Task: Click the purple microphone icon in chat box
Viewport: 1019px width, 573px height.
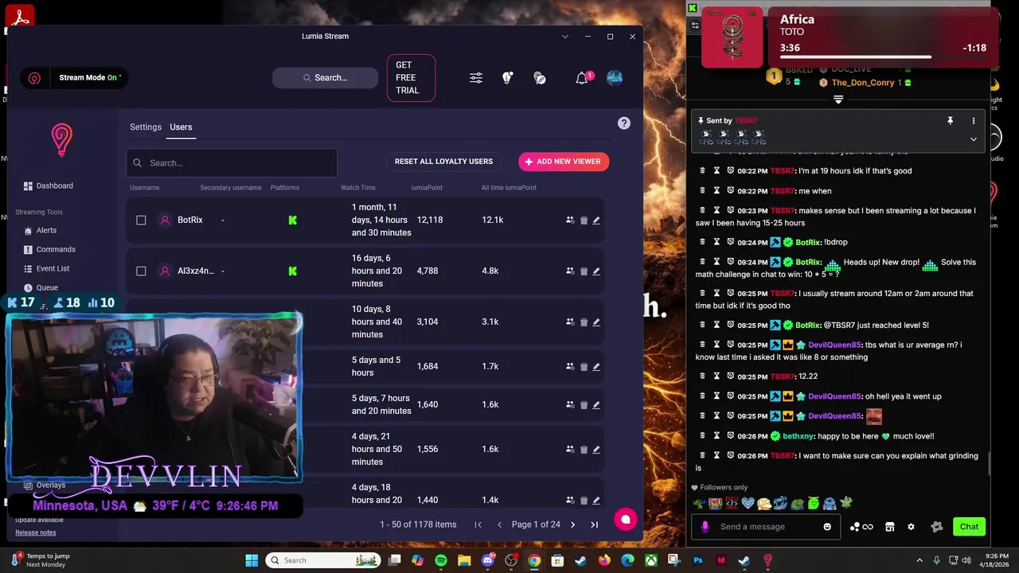Action: pos(705,527)
